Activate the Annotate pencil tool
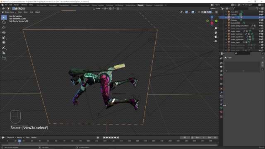The height and width of the screenshot is (149, 265). pos(4,48)
